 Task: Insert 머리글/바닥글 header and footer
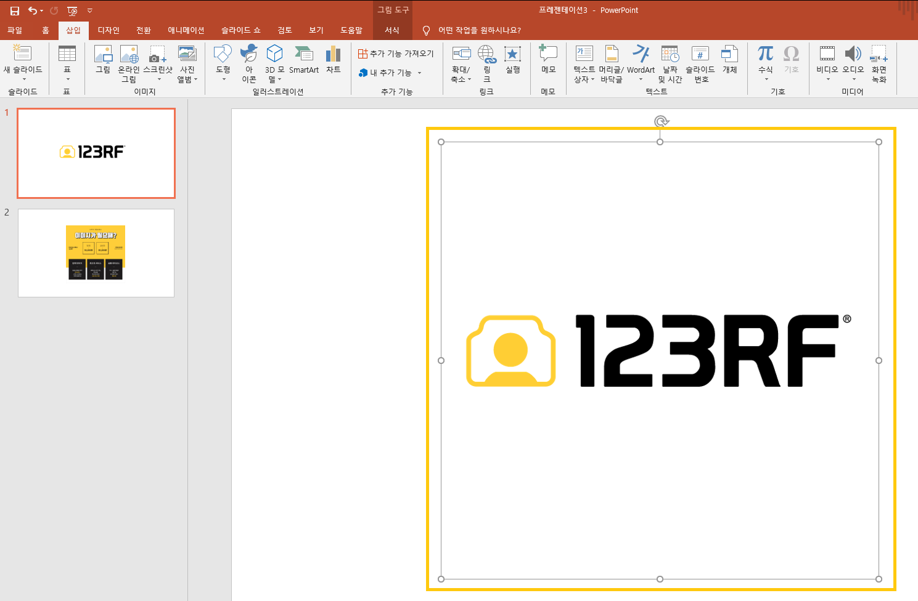612,63
